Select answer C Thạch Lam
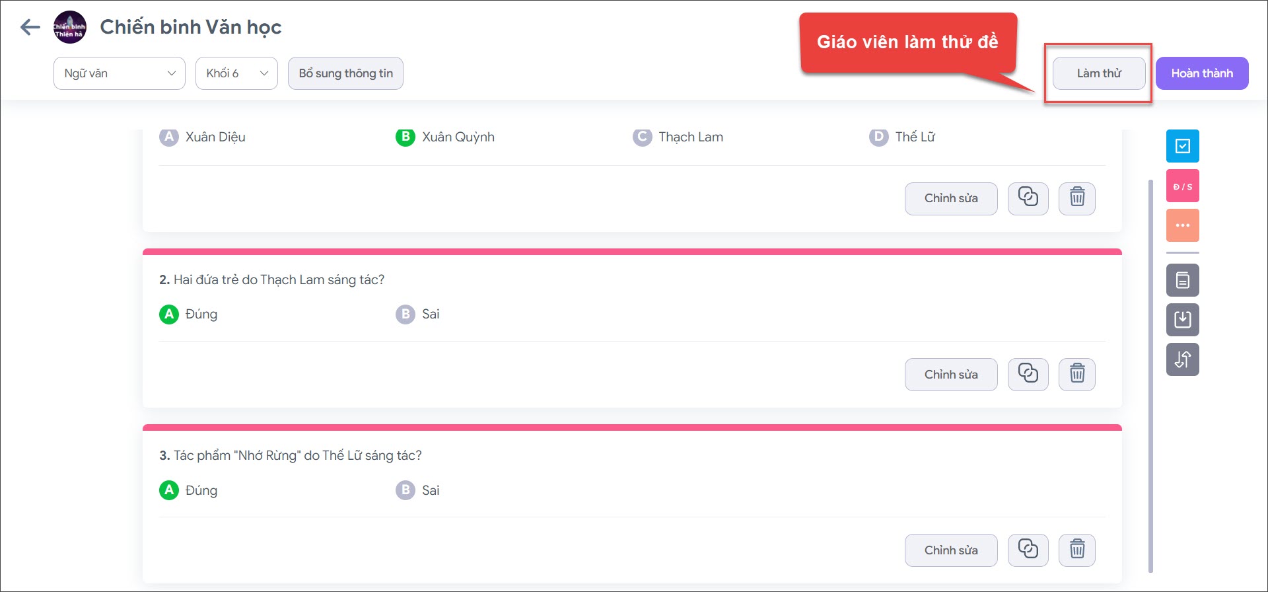1268x592 pixels. (642, 137)
